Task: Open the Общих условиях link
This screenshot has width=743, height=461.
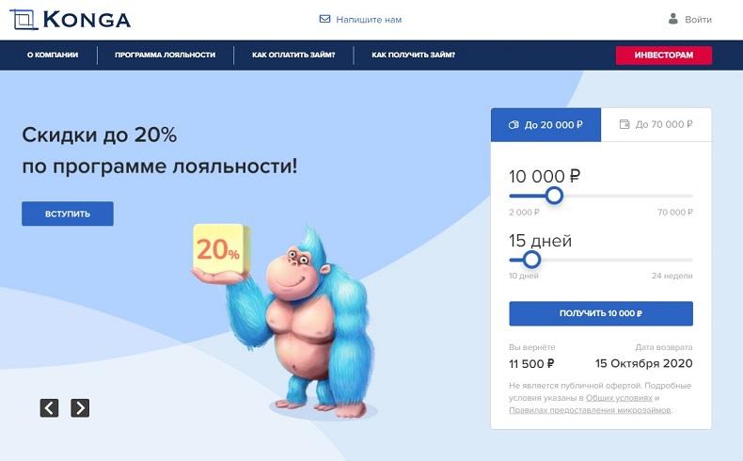Action: [x=619, y=398]
